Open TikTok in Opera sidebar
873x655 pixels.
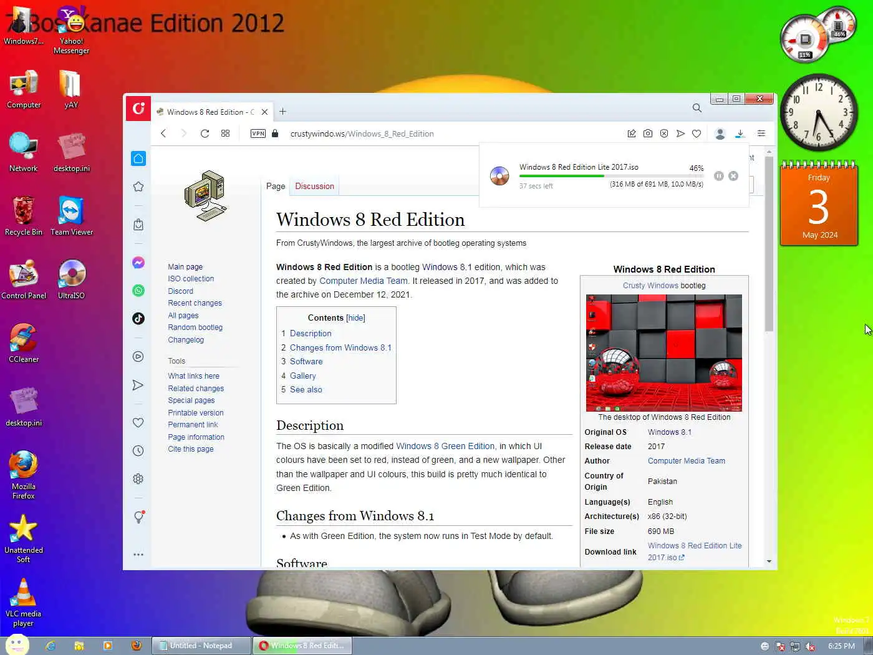tap(138, 319)
